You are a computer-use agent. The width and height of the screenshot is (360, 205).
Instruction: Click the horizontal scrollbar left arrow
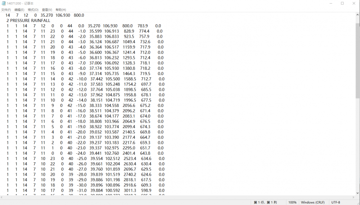(2, 197)
